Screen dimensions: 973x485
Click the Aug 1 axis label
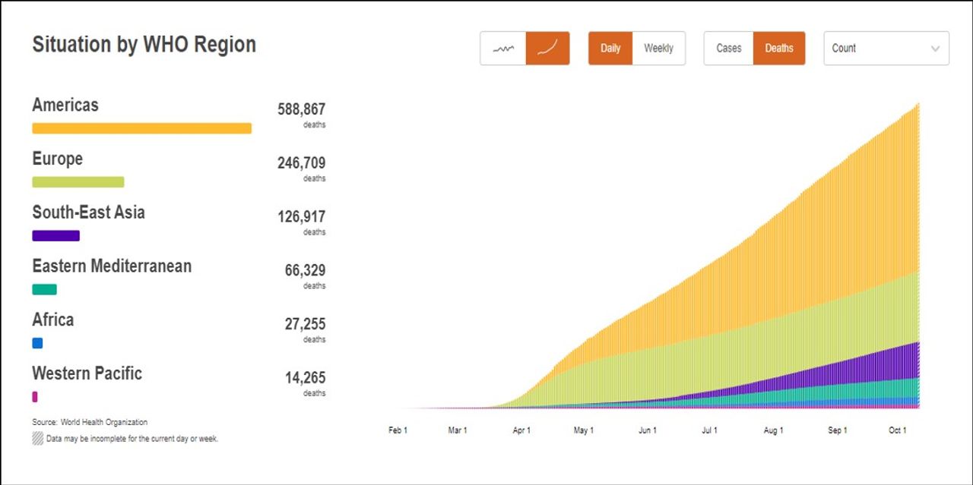[773, 430]
